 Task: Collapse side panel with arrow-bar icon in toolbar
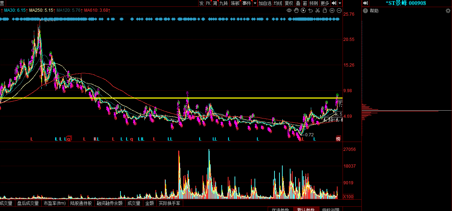pyautogui.click(x=334, y=3)
